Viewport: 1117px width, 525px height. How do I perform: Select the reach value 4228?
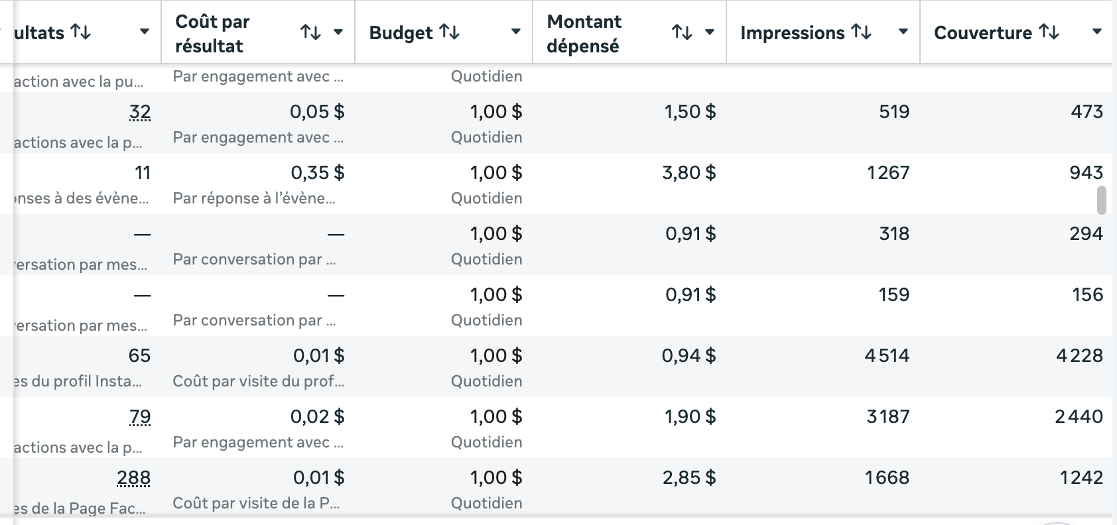click(x=1079, y=356)
